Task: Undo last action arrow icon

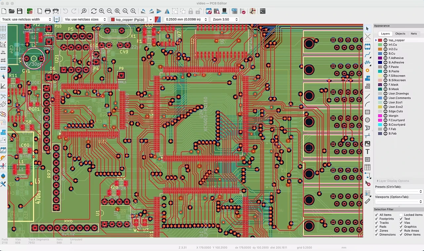Action: (66, 11)
